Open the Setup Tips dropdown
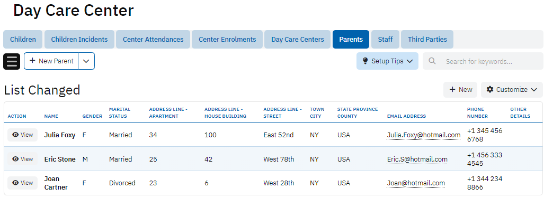This screenshot has width=544, height=198. (x=387, y=61)
